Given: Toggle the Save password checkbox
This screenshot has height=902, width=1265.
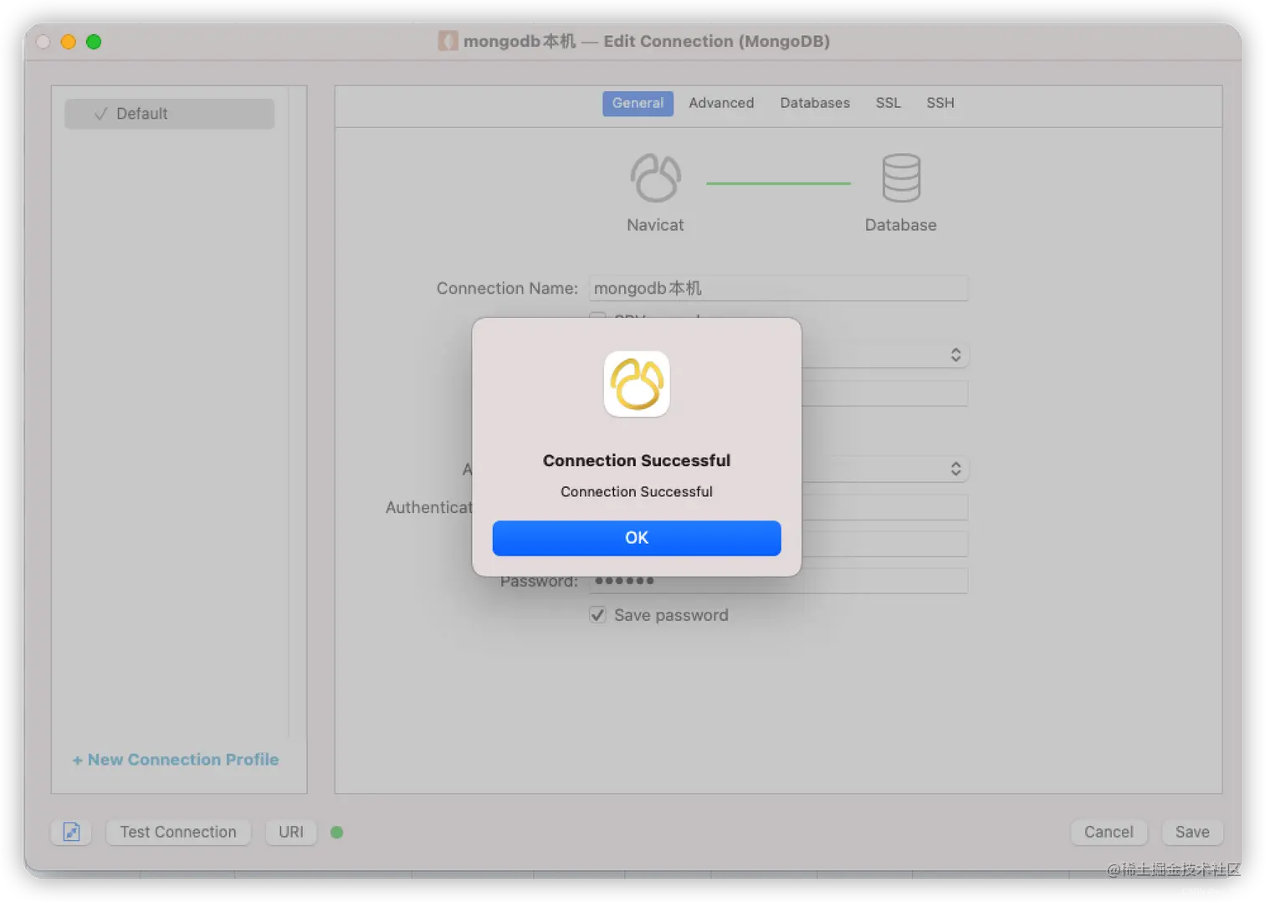Looking at the screenshot, I should (x=597, y=615).
